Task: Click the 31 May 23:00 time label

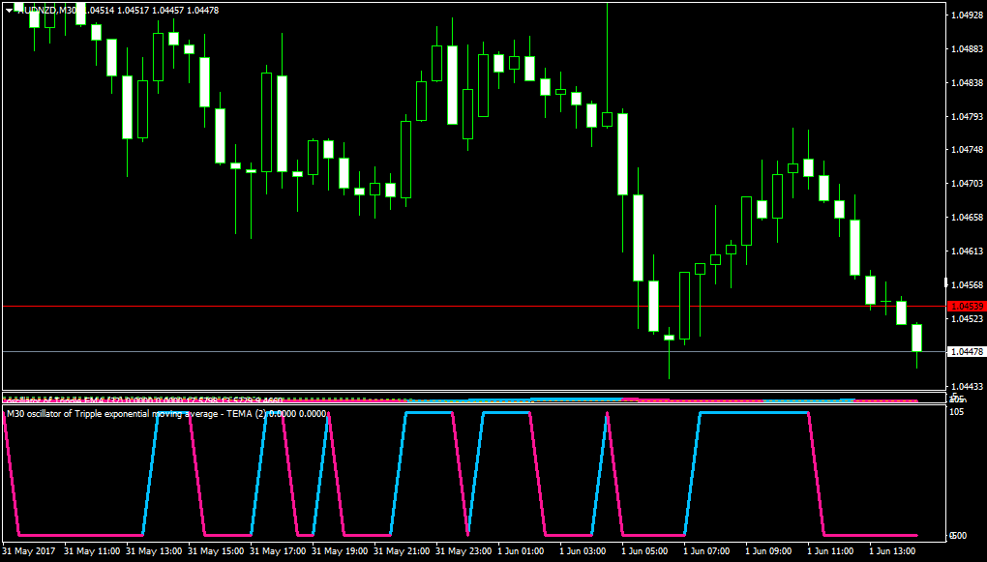Action: click(464, 550)
